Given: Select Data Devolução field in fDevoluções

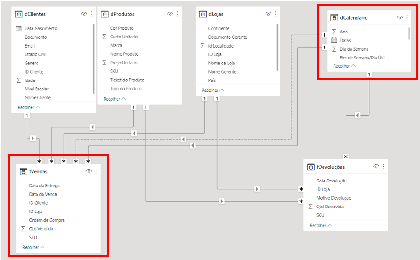Looking at the screenshot, I should point(331,181).
